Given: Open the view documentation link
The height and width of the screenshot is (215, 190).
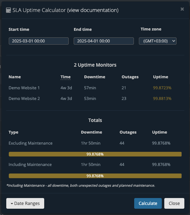Looking at the screenshot, I should point(93,10).
